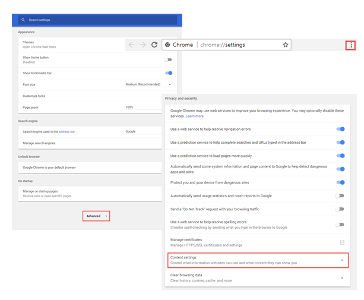Open Manage certificates external link icon
Screen dimensions: 364x300
341,242
